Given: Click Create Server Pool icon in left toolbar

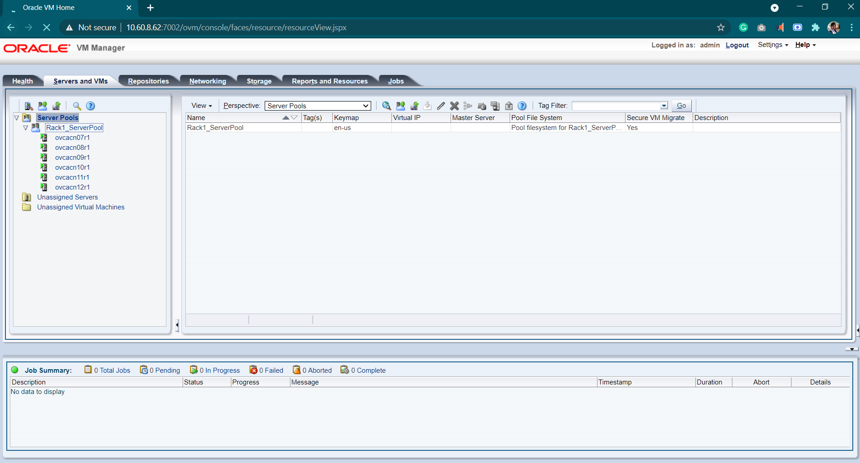Looking at the screenshot, I should (42, 106).
